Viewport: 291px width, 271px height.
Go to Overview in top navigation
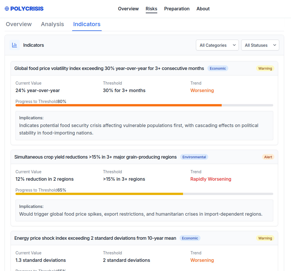(x=128, y=9)
